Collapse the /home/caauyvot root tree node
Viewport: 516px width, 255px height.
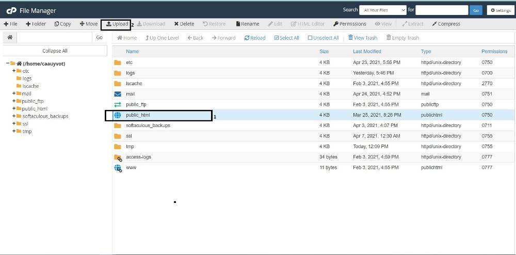coord(8,63)
